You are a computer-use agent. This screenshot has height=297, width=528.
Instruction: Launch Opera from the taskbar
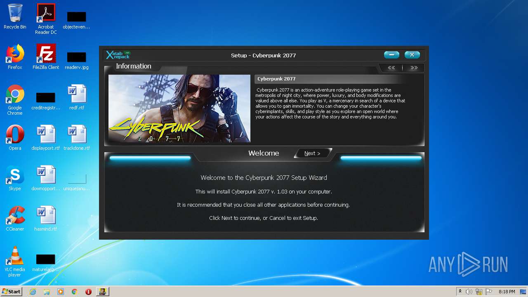pyautogui.click(x=88, y=292)
